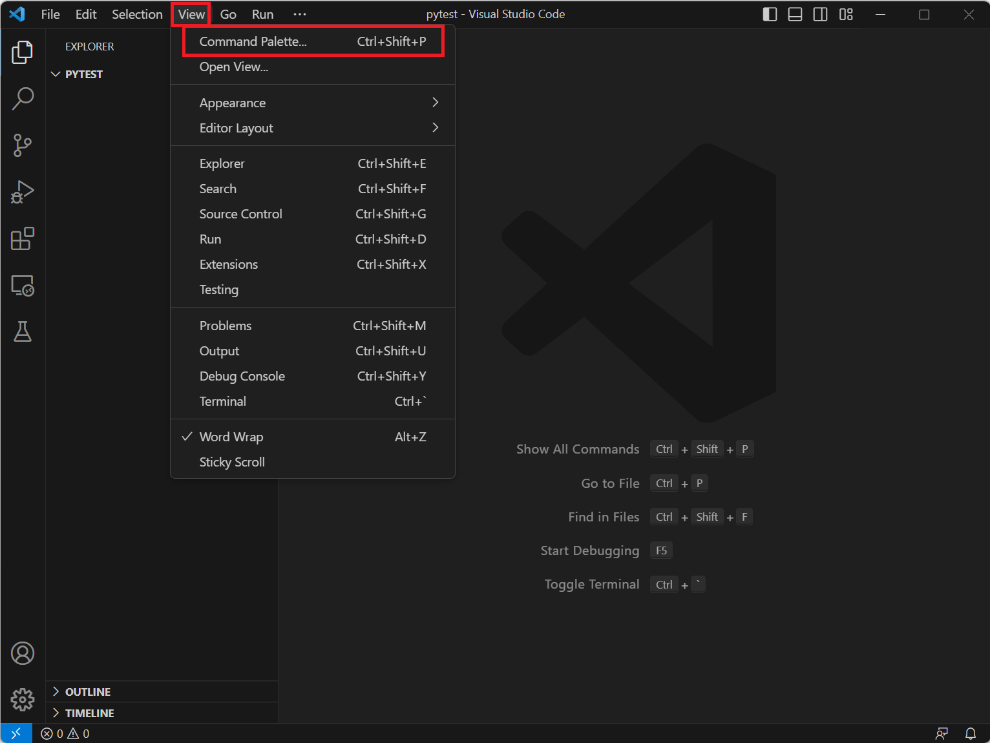
Task: Toggle Primary Side Bar layout icon
Action: tap(770, 14)
